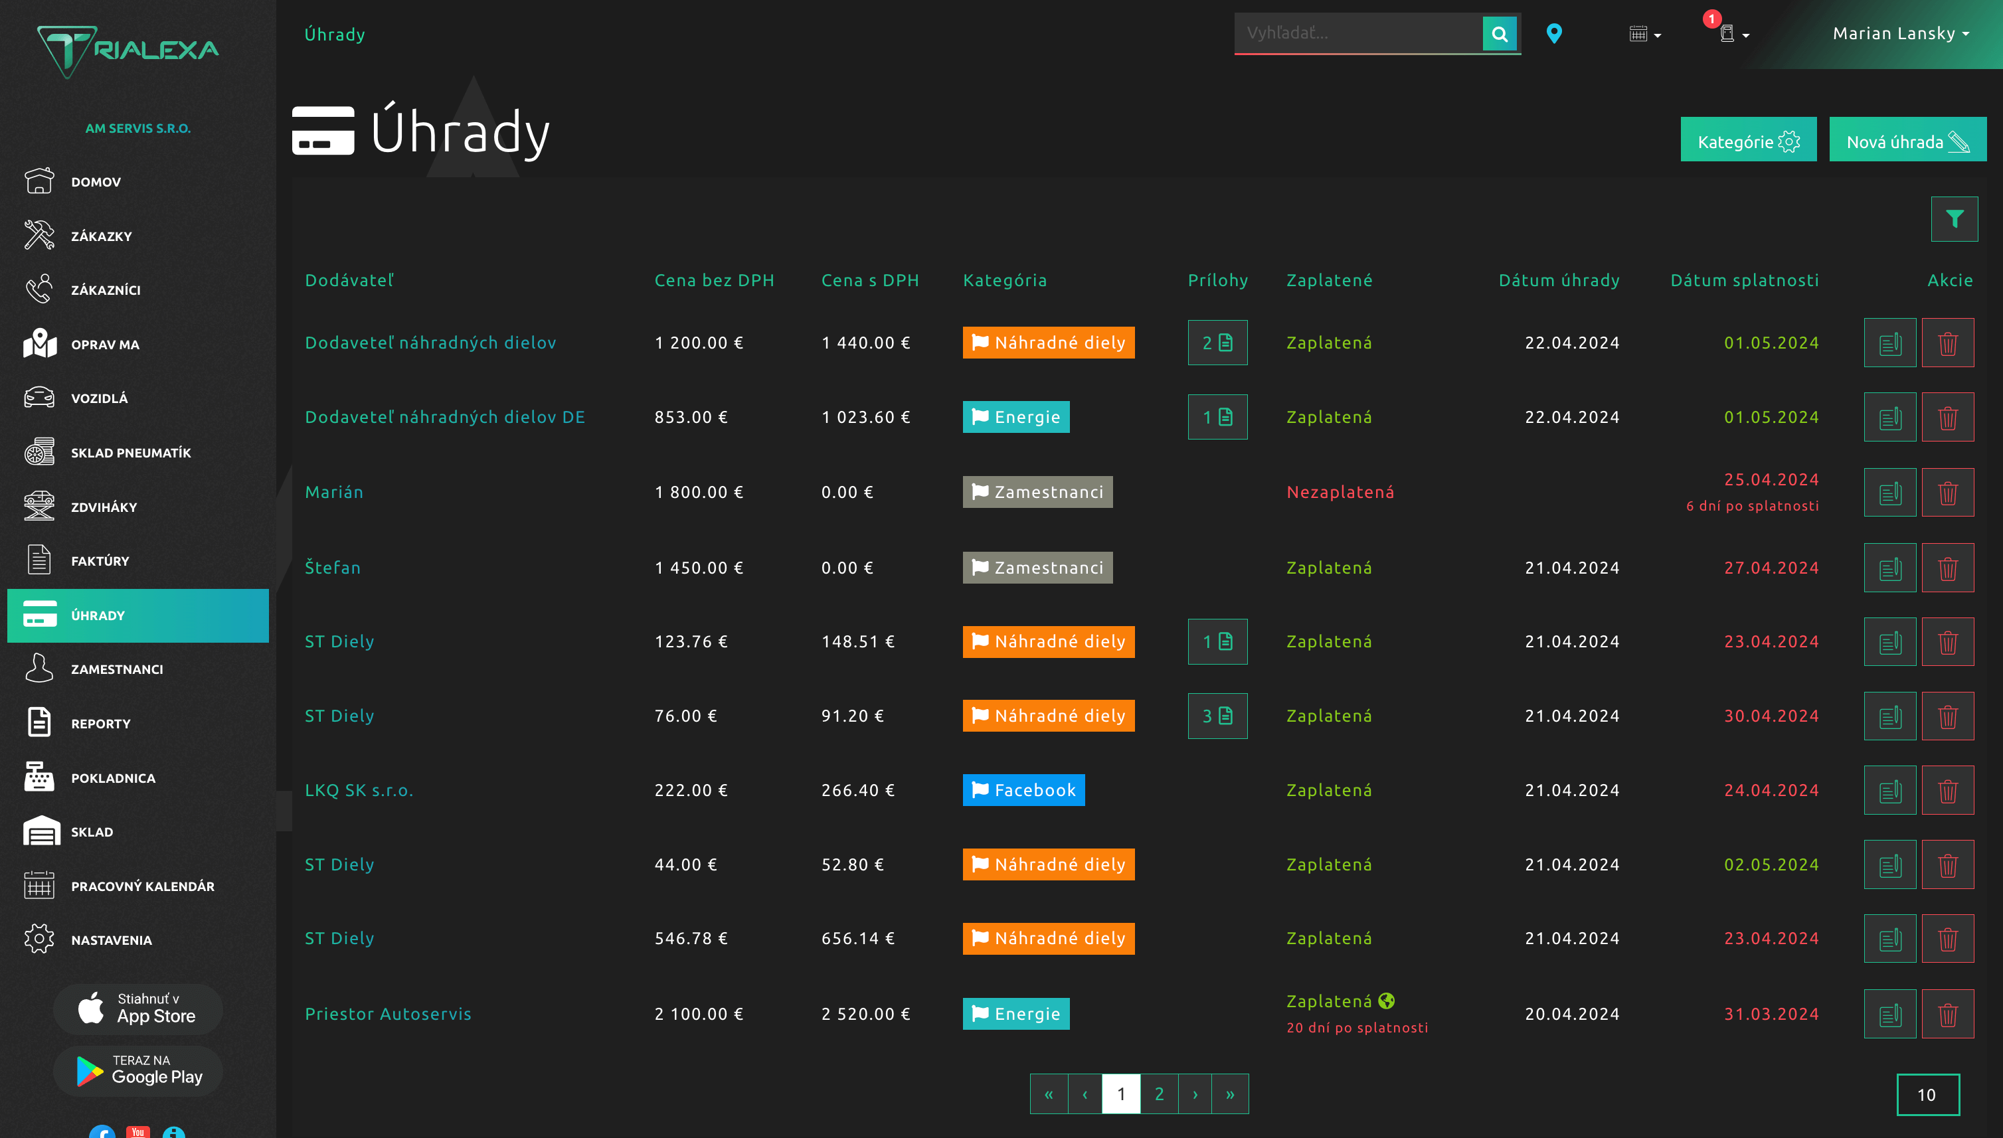Screen dimensions: 2003x1138
Task: Click the Sklad pneumatík tire icon
Action: (39, 451)
